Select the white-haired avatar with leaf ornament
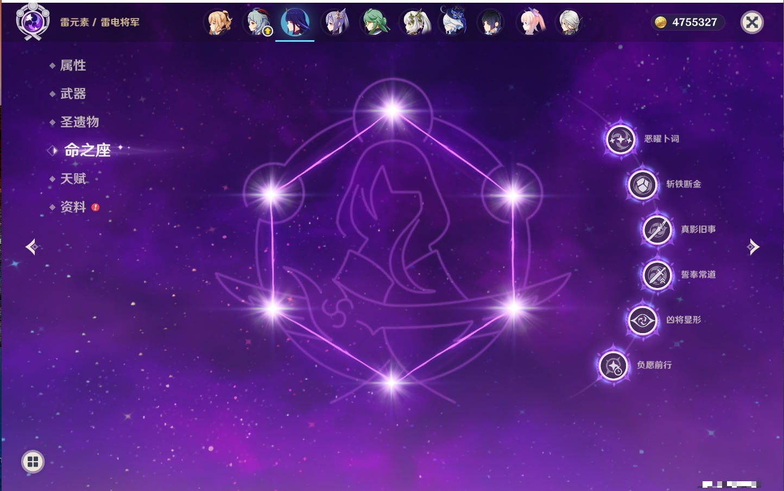 pos(415,23)
